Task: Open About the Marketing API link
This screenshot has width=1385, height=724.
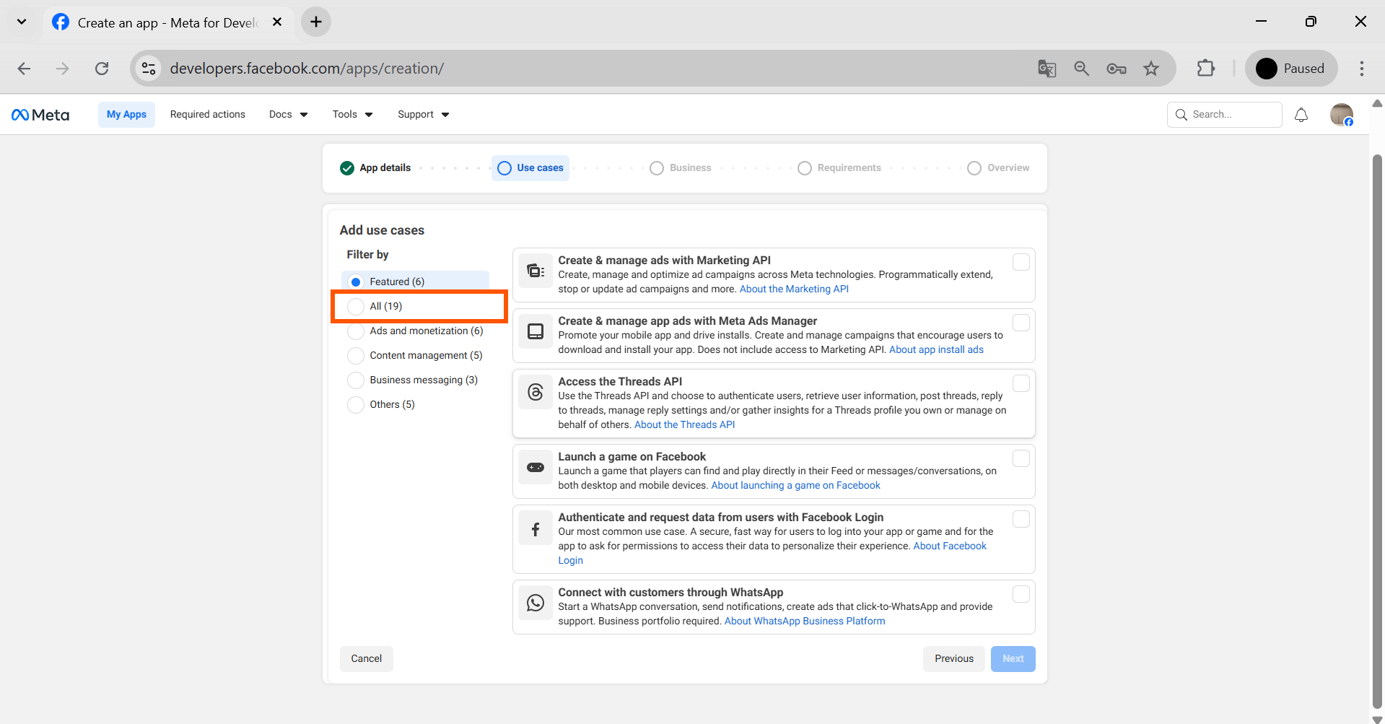Action: [x=794, y=289]
